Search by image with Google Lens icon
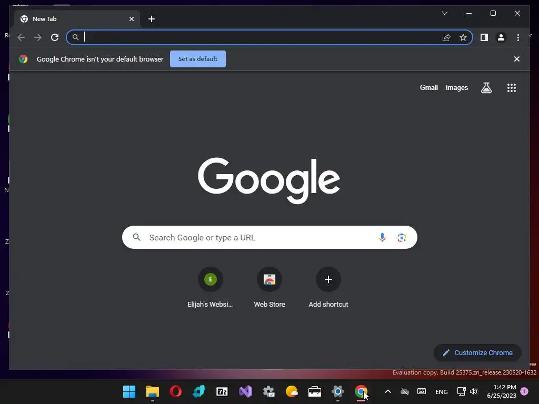 pyautogui.click(x=402, y=237)
